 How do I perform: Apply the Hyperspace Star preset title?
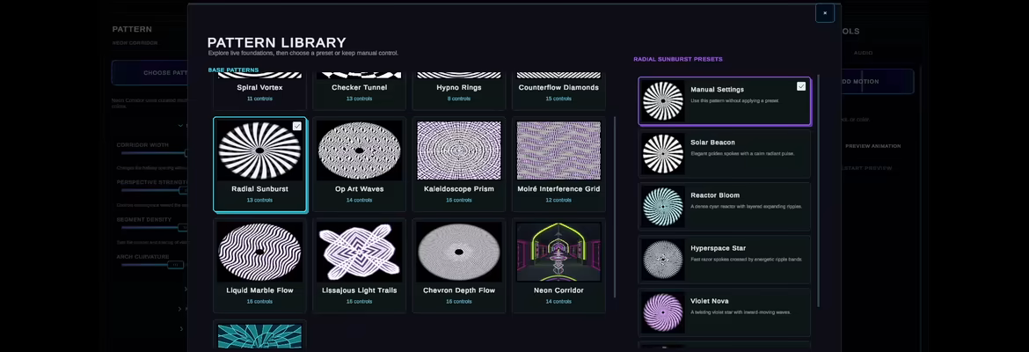(x=718, y=248)
